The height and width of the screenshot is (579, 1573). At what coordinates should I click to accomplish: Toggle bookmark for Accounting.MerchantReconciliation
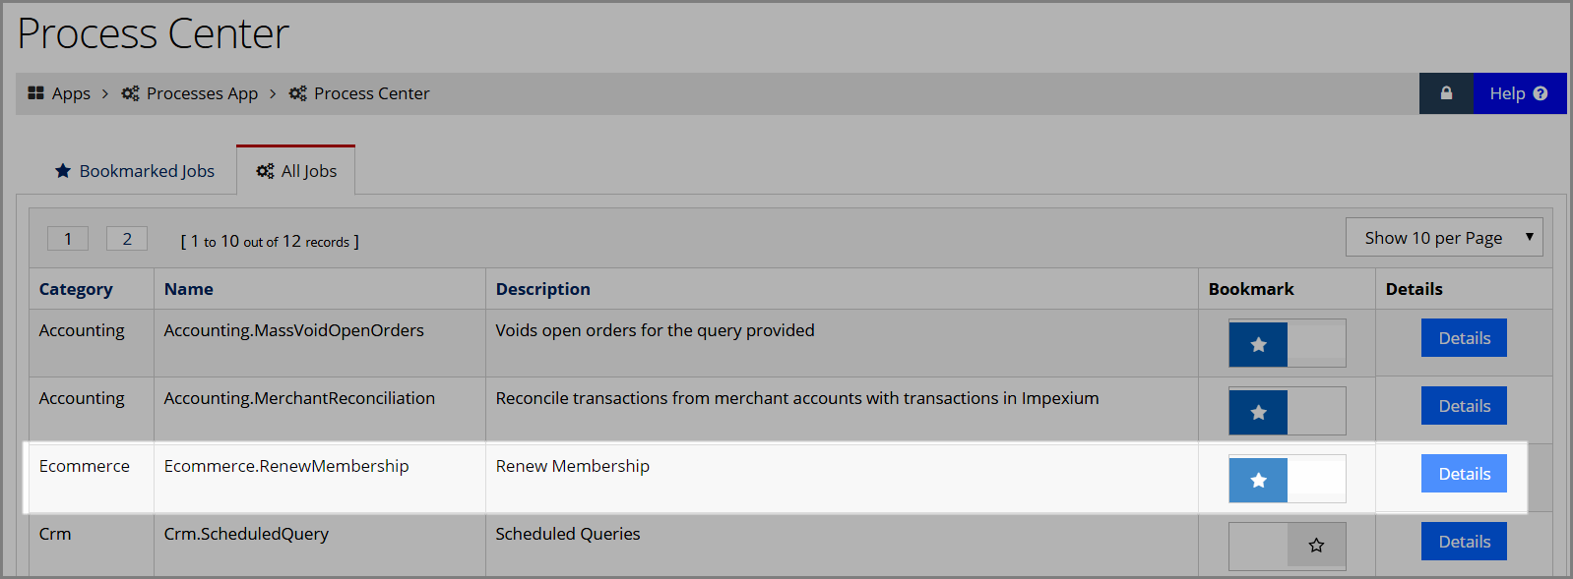point(1287,412)
